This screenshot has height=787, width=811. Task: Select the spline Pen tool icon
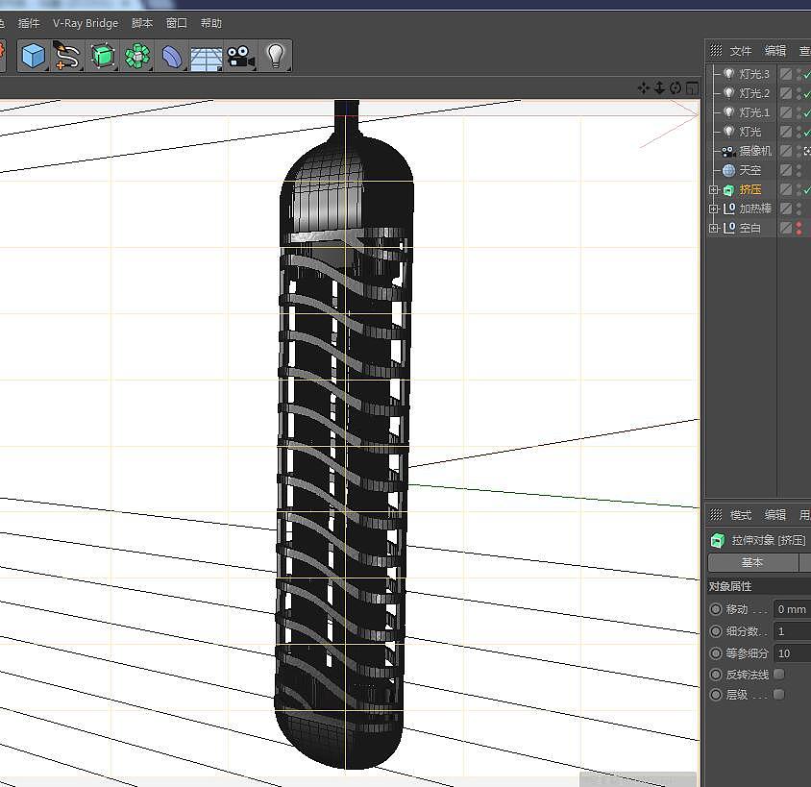coord(64,56)
